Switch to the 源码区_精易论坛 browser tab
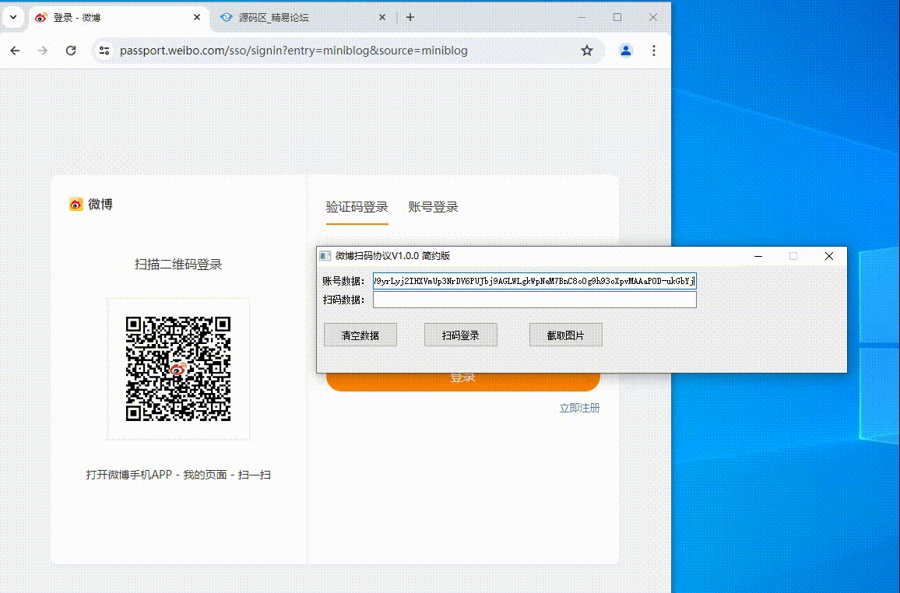 [x=303, y=18]
